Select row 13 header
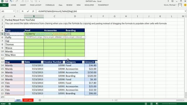 tap(2, 62)
